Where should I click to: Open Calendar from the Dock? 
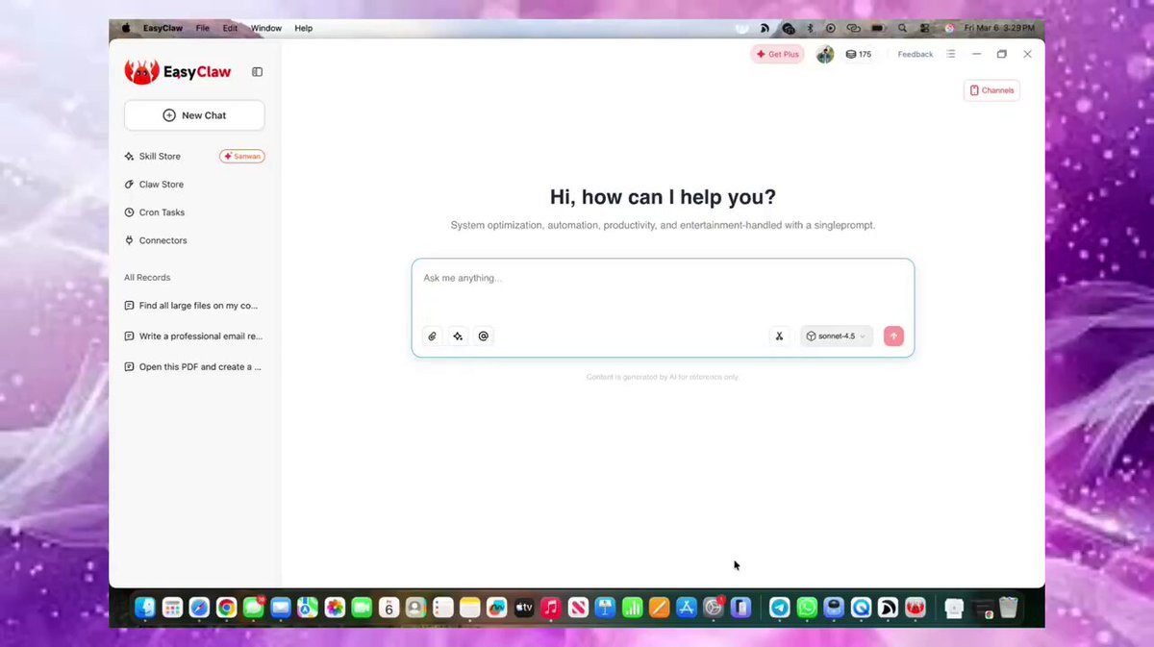[389, 608]
